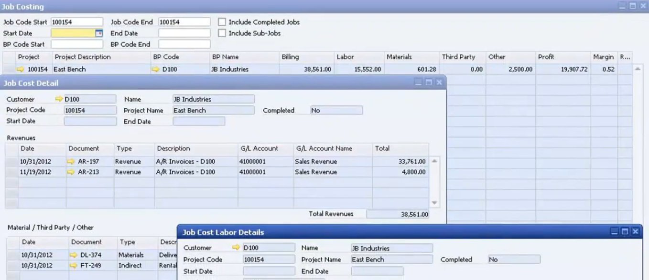Click the End Date input field
The width and height of the screenshot is (649, 280).
184,32
